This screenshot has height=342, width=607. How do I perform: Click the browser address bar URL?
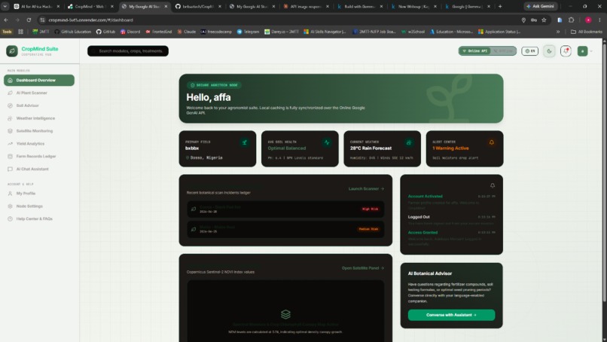[90, 20]
